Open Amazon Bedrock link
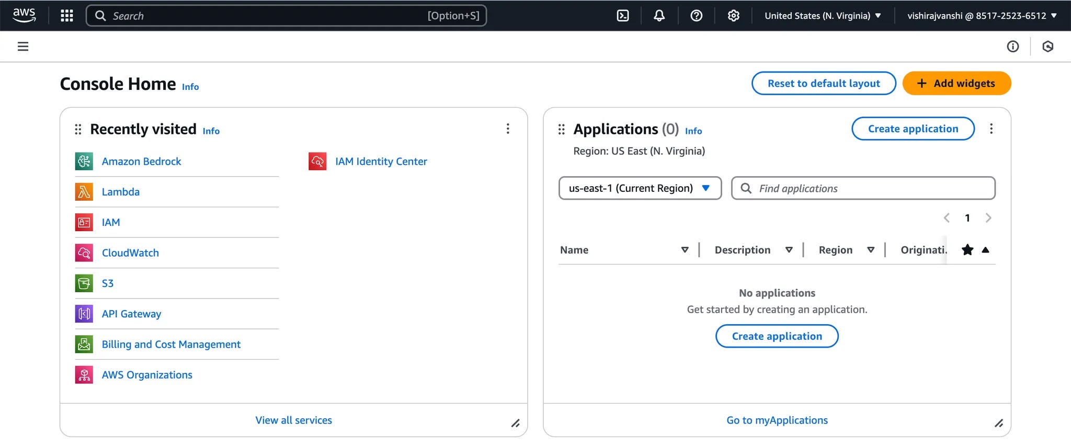 [141, 162]
